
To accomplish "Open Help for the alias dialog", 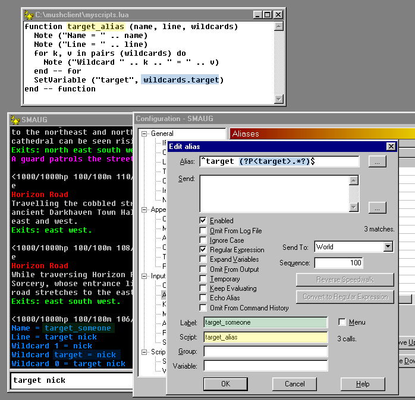I will 363,384.
